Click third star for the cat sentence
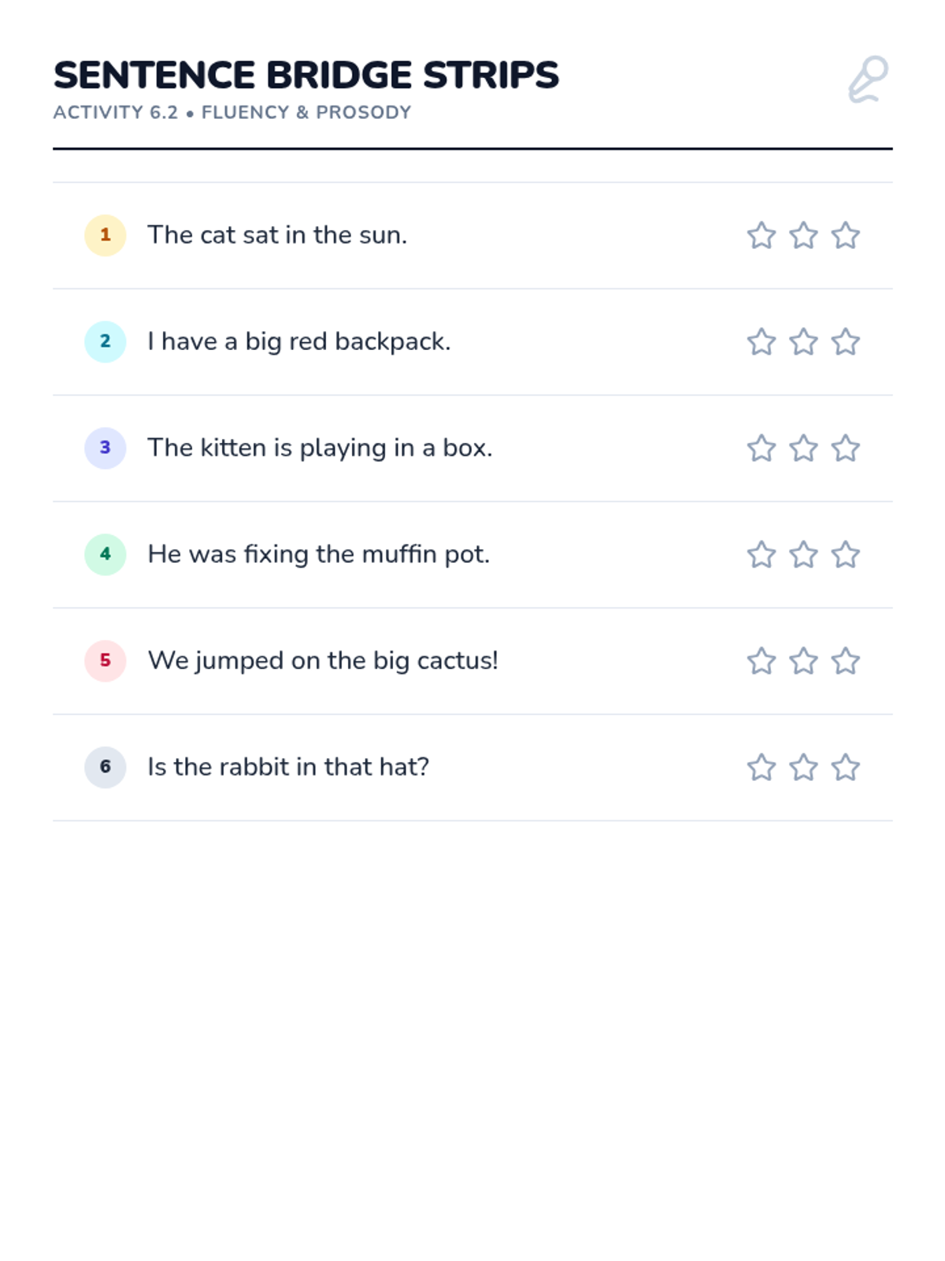 (x=845, y=236)
